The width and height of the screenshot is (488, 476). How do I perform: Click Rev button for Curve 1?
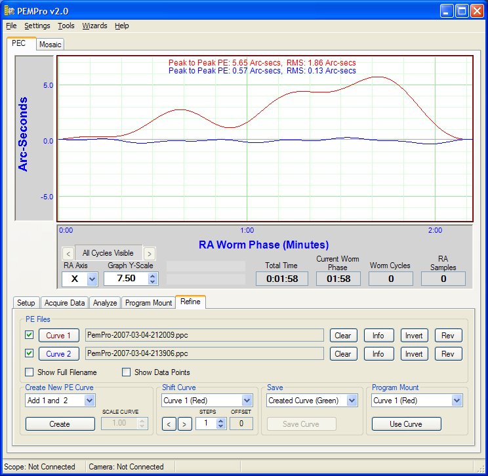coord(448,336)
